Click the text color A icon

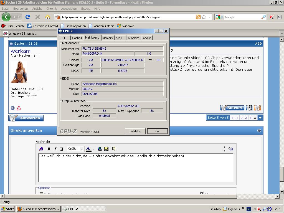pos(88,149)
